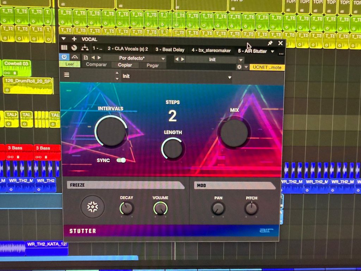Viewport: 361px width, 271px height.
Task: Click the upper Init program name field
Action: tap(212, 60)
